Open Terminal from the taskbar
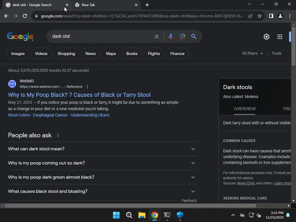Image resolution: width=296 pixels, height=222 pixels. click(167, 215)
